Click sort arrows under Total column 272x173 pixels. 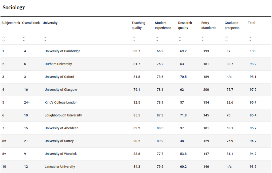pyautogui.click(x=250, y=39)
